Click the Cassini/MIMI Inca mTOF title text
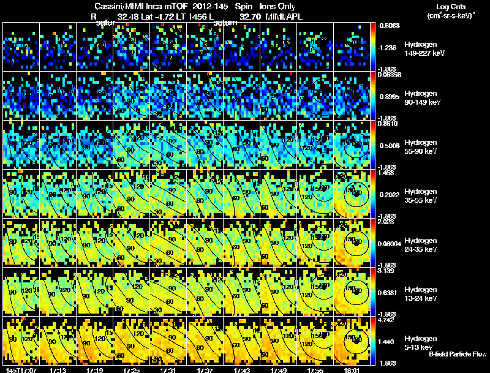 click(x=141, y=6)
